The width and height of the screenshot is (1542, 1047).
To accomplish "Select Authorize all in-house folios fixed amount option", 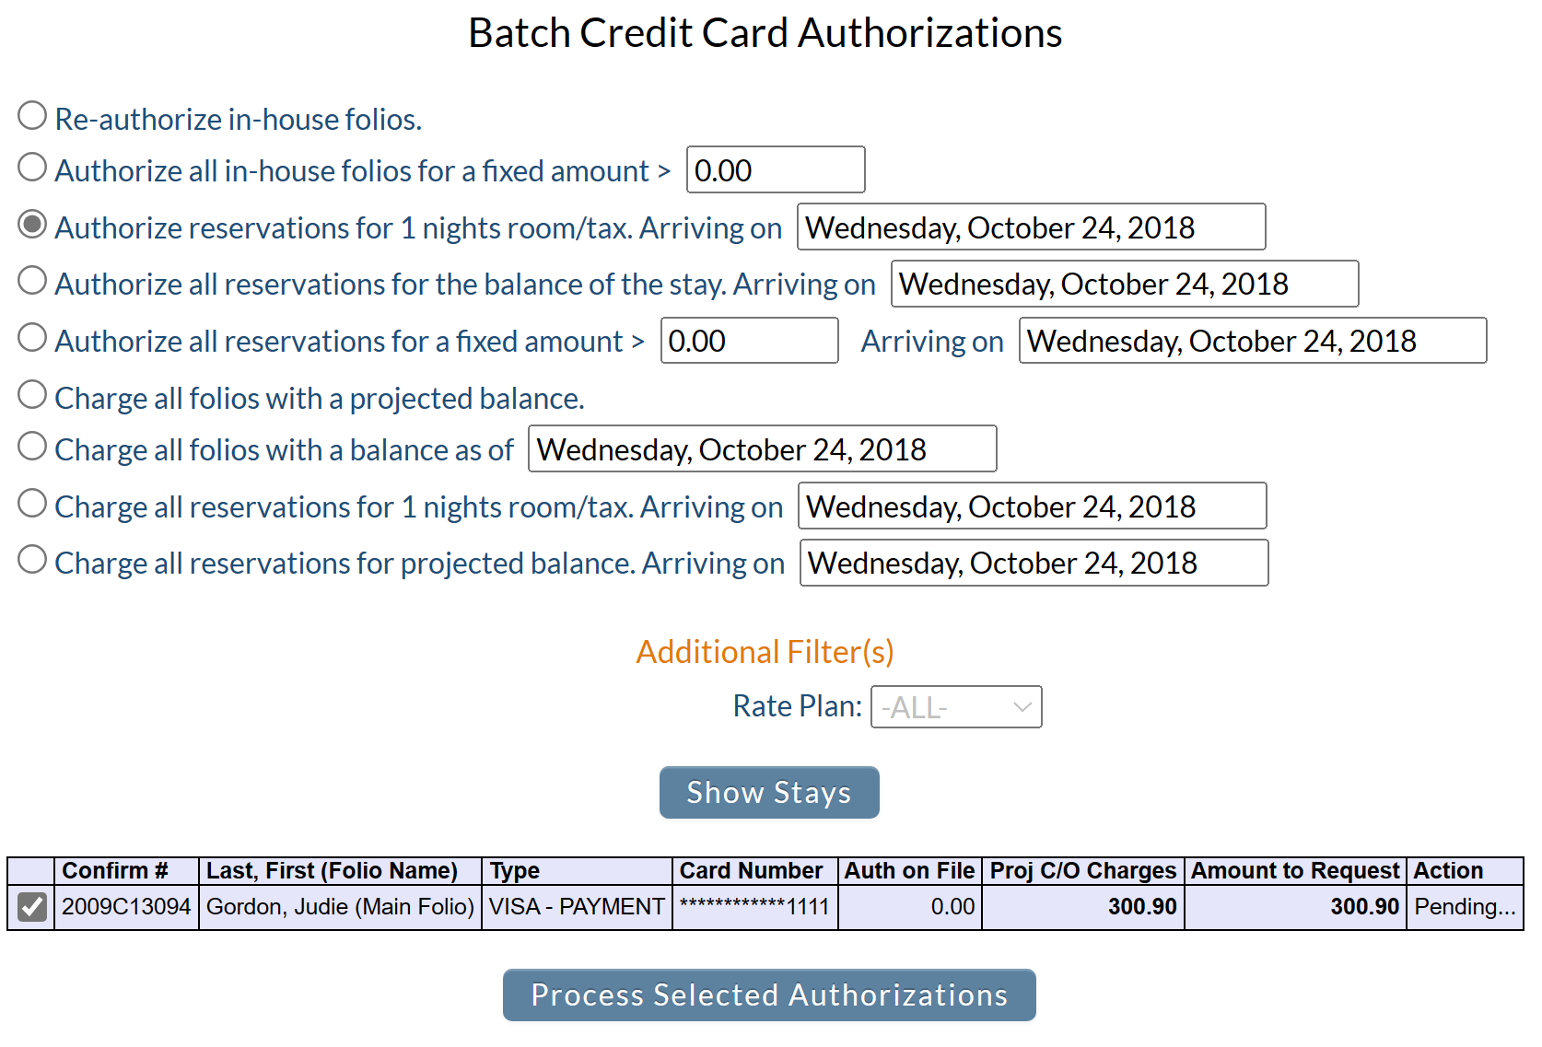I will click(32, 168).
